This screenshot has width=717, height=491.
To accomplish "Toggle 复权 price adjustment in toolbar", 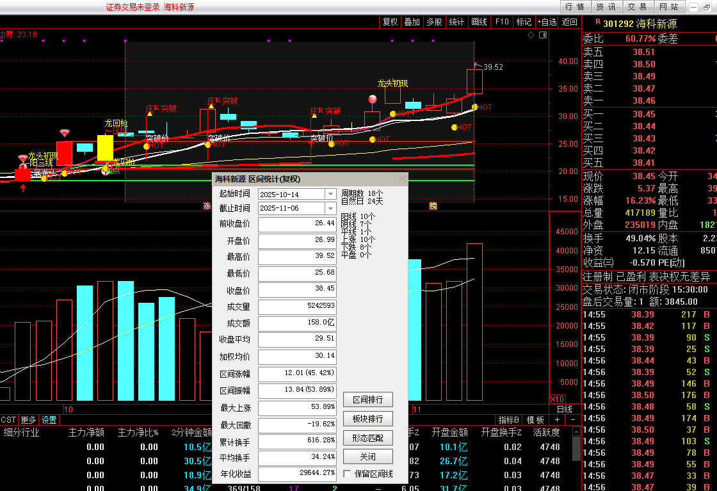I will click(x=390, y=22).
